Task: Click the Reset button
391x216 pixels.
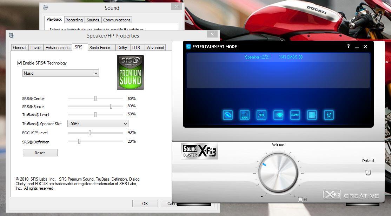Action: point(40,153)
